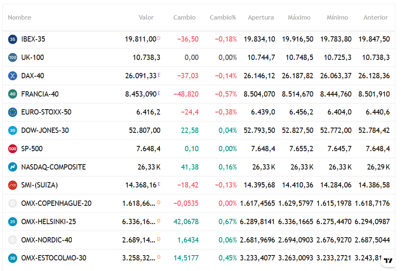Click the E marker beside DAX-40 value

[x=159, y=75]
